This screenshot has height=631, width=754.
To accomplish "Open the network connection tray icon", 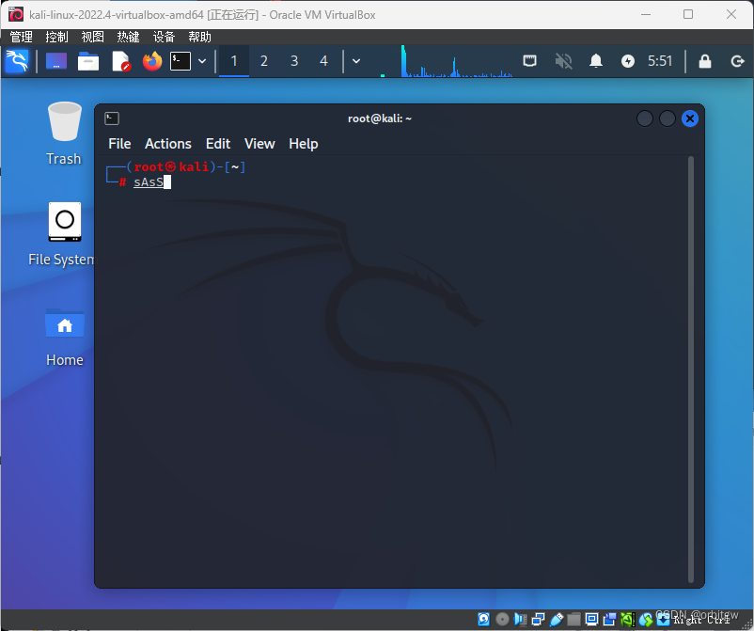I will tap(529, 61).
